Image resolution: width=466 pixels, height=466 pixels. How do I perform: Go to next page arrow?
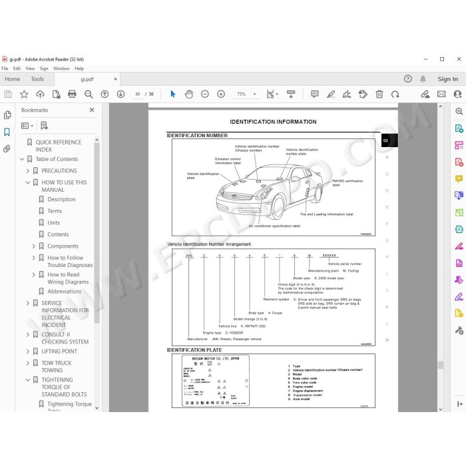[x=120, y=95]
